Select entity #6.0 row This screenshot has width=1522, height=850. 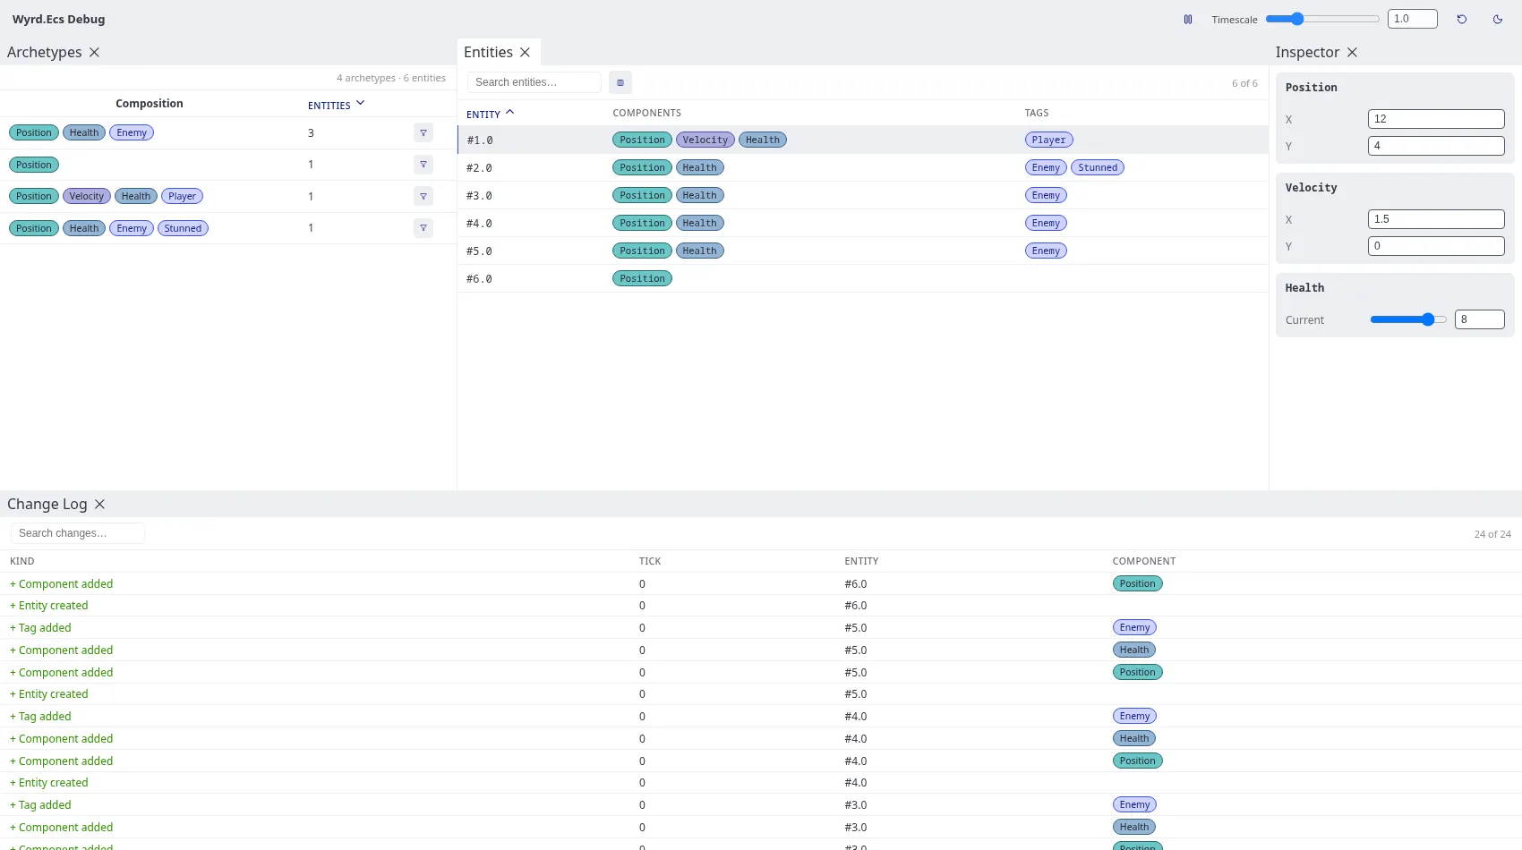[863, 278]
